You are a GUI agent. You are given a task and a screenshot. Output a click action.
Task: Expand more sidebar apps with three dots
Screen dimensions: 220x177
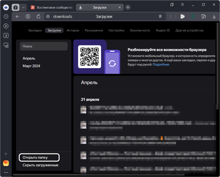[x=6, y=173]
